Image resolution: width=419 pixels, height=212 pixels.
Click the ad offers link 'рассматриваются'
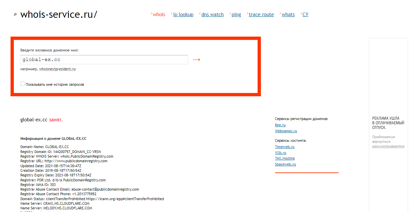[388, 146]
